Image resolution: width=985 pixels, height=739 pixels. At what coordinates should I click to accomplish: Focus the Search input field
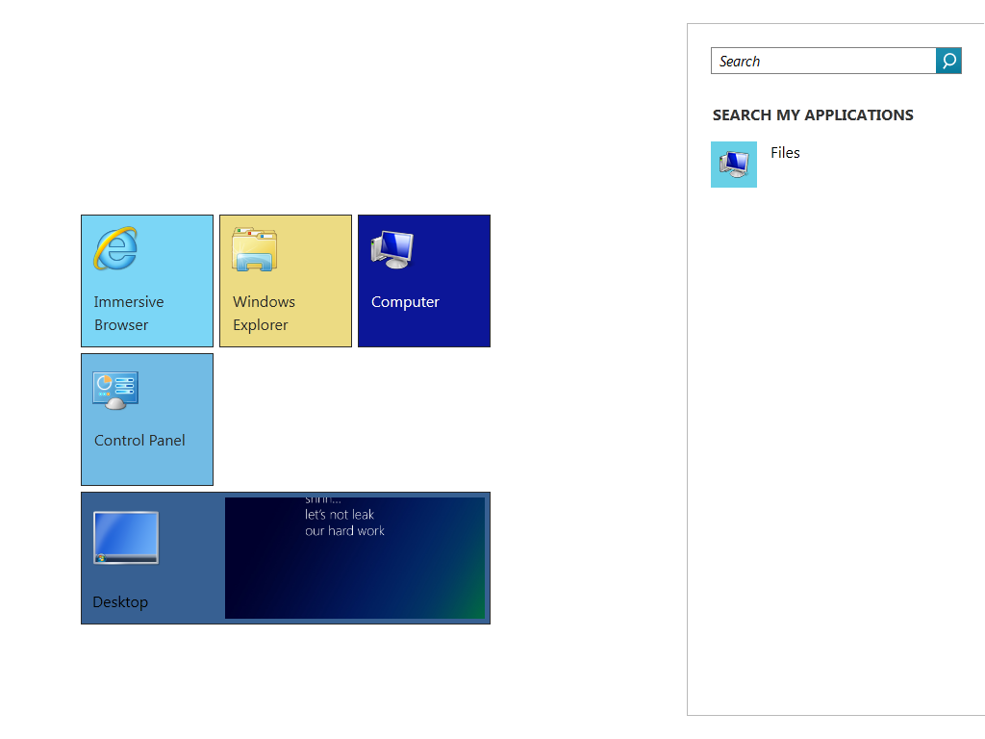823,61
